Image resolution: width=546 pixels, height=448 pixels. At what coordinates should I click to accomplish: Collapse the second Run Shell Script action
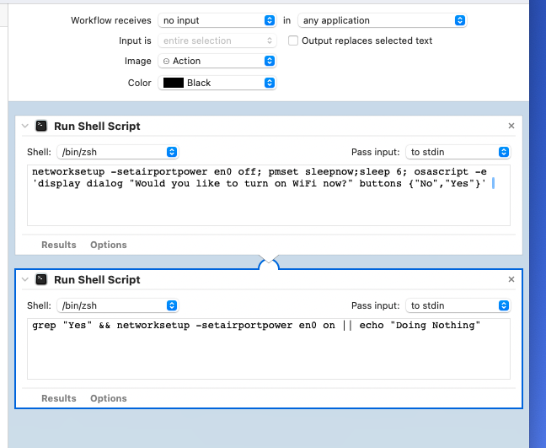pos(25,279)
